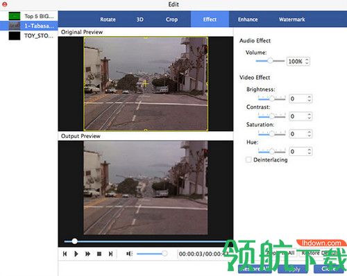Click the Brightness value stepper arrows

(310, 98)
